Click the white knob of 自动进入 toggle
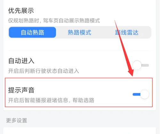This screenshot has height=134, width=160. (x=137, y=65)
